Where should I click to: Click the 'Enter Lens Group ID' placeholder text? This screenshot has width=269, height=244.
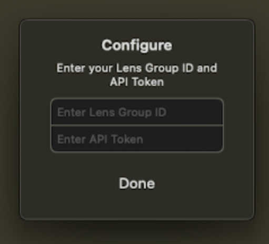pyautogui.click(x=112, y=112)
